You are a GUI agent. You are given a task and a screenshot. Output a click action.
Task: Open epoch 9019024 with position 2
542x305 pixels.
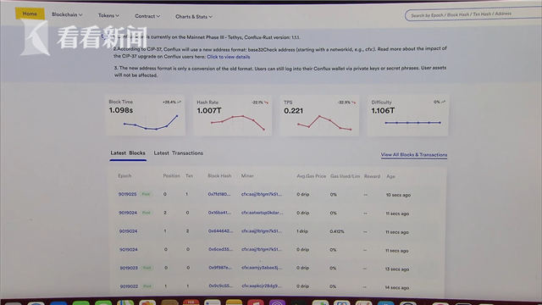[128, 213]
